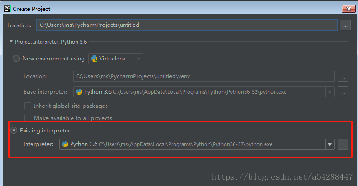
Task: Select Existing interpreter radio button
Action: [14, 131]
